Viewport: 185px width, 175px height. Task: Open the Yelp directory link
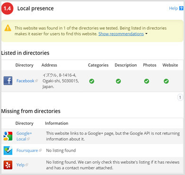click(x=20, y=165)
